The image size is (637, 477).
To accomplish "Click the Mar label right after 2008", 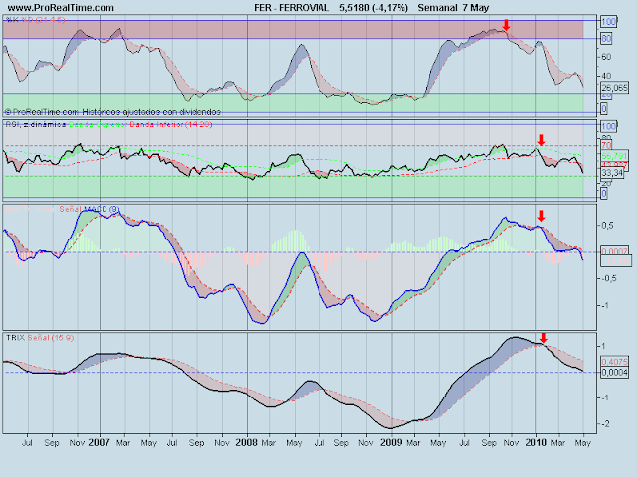I will click(268, 443).
